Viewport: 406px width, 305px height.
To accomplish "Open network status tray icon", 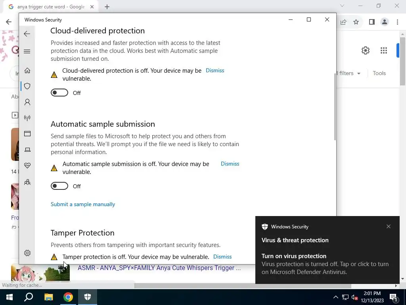I will 345,297.
